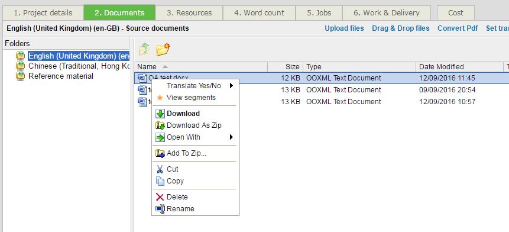Image resolution: width=509 pixels, height=232 pixels.
Task: Click the Word icon of QA test.docx
Action: (142, 78)
